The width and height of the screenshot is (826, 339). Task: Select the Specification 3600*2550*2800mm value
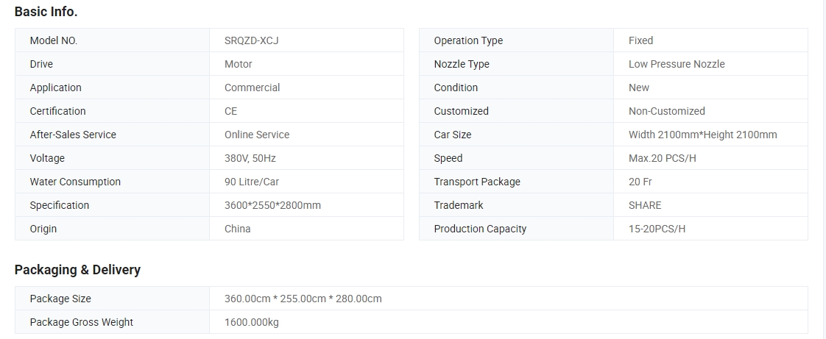tap(272, 205)
